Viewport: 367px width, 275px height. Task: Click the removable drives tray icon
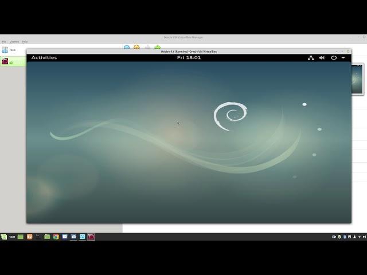(349, 237)
